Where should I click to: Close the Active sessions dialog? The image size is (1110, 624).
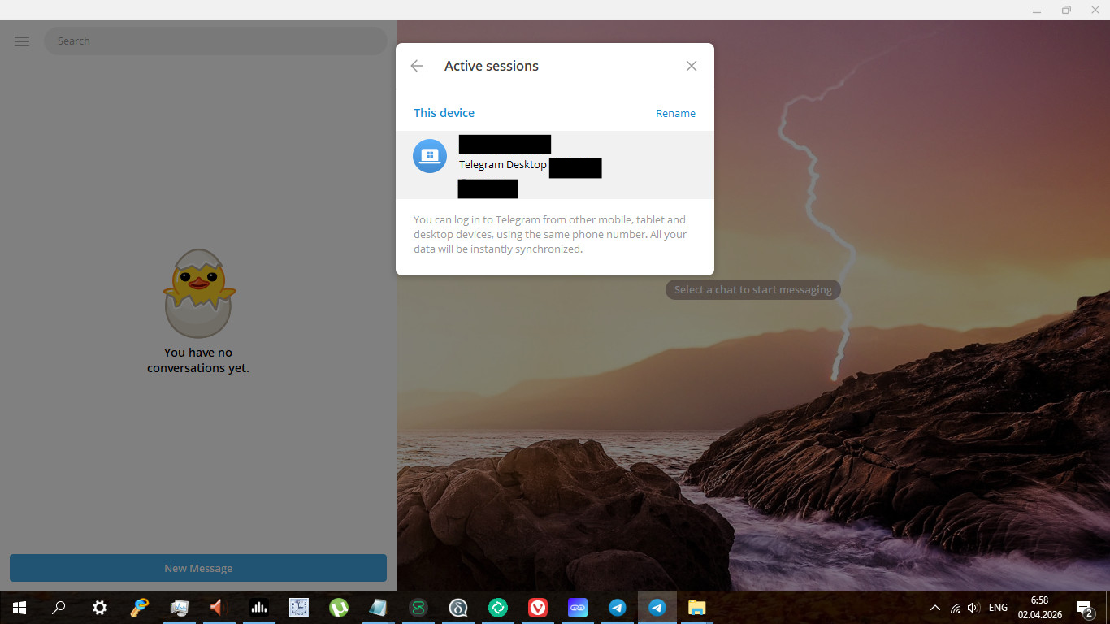tap(692, 66)
